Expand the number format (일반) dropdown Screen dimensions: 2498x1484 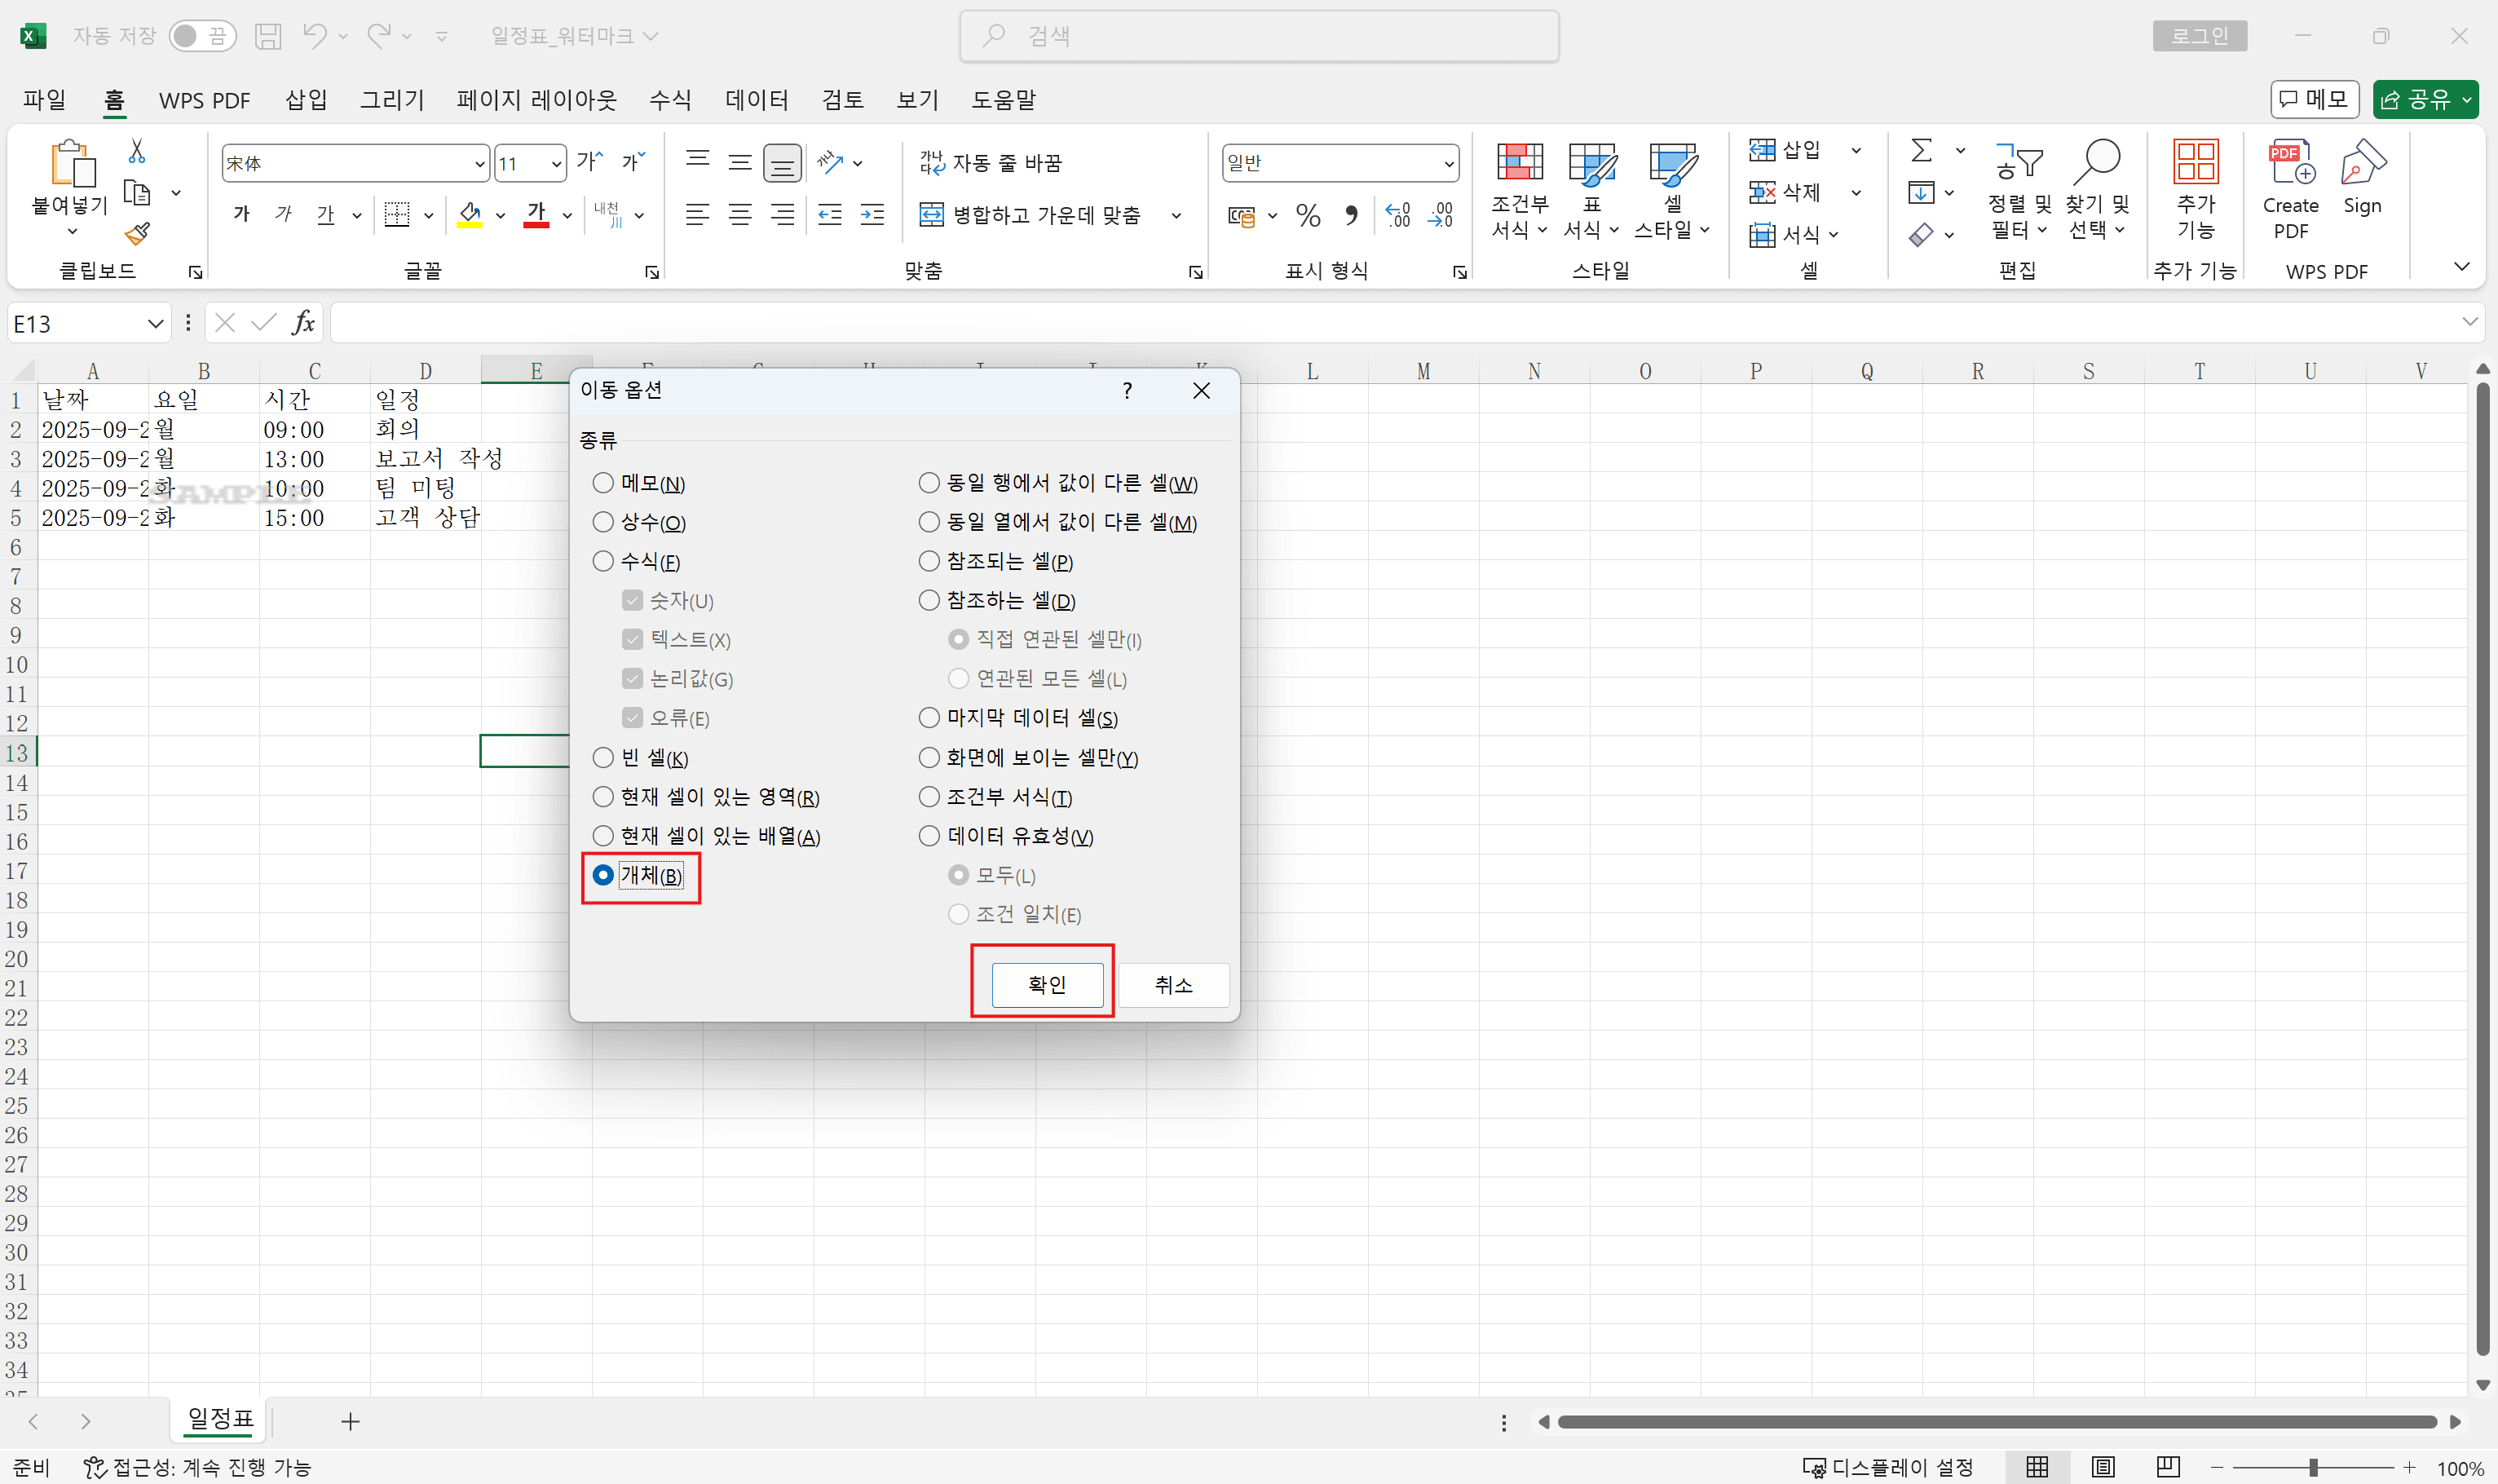(1449, 162)
